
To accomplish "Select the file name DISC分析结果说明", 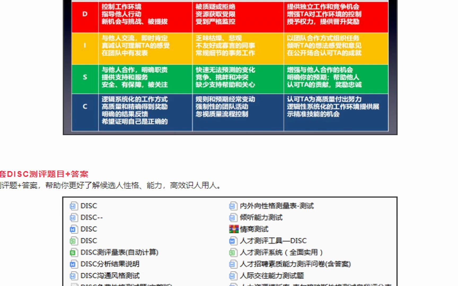I will coord(110,264).
